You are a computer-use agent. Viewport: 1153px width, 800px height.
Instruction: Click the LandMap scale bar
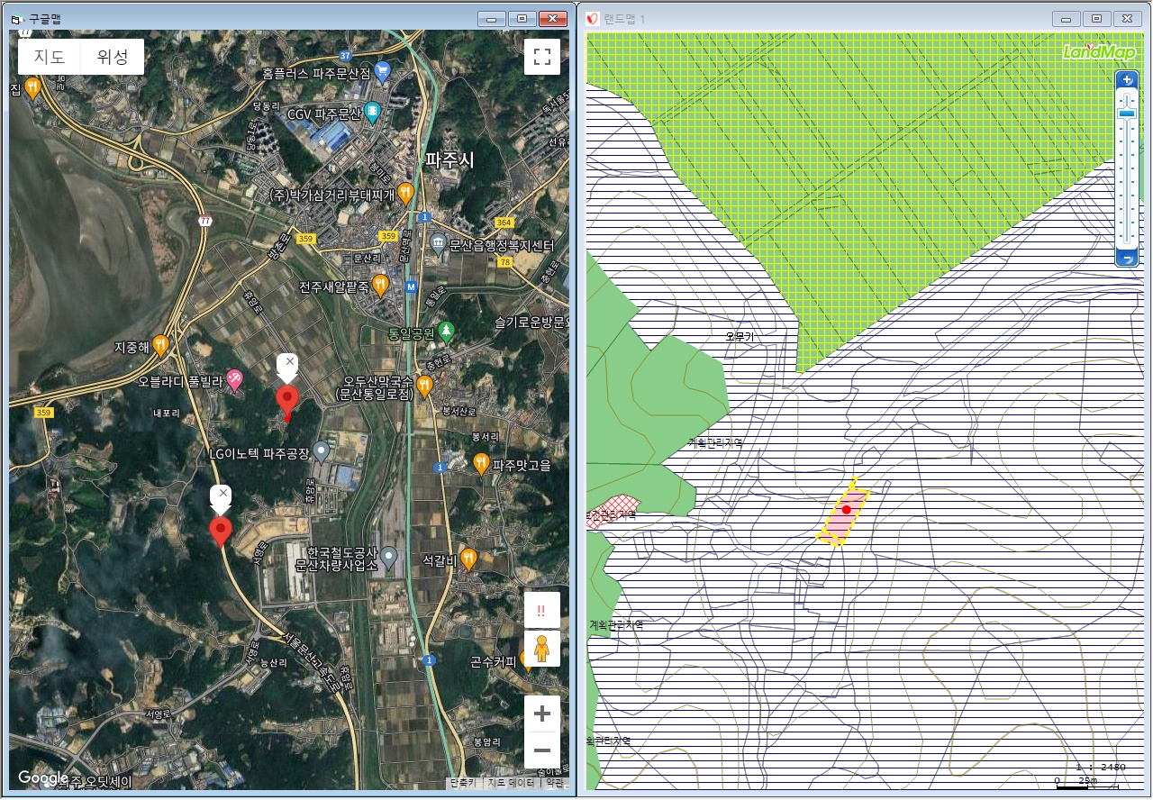pos(1086,786)
